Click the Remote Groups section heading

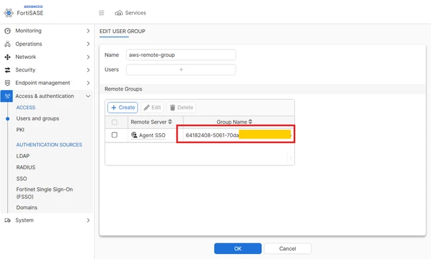pos(123,89)
